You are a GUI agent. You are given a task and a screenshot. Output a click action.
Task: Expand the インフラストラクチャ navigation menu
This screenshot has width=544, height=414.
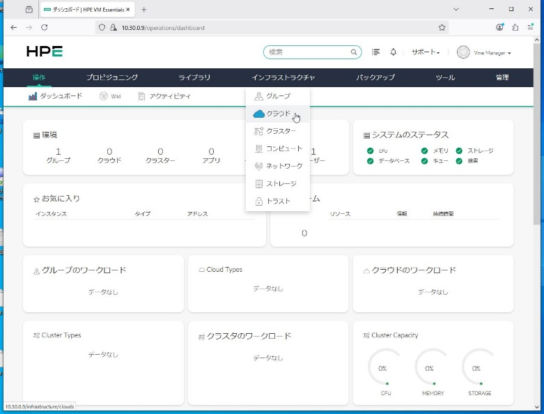pos(283,77)
